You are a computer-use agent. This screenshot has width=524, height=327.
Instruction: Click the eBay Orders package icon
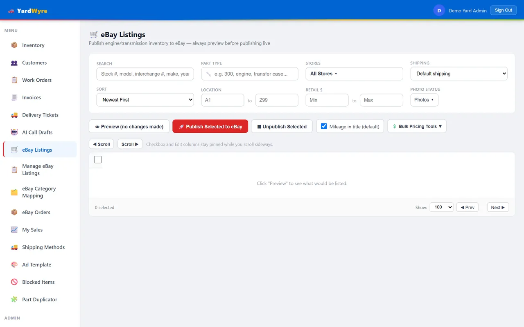pos(14,212)
